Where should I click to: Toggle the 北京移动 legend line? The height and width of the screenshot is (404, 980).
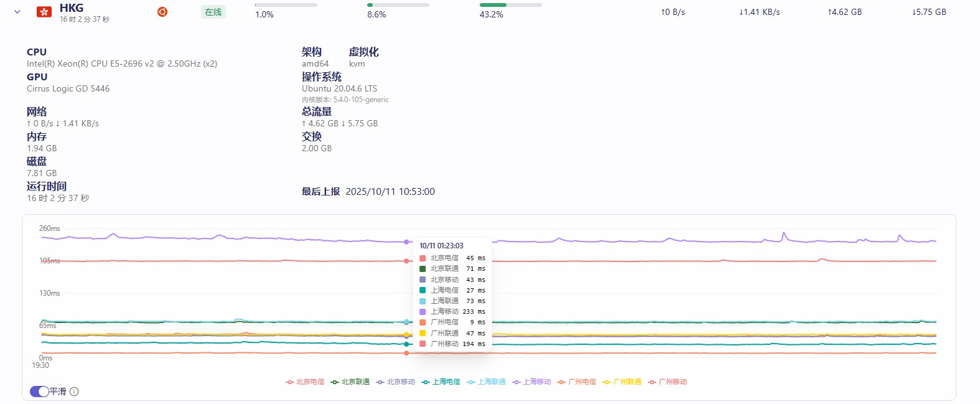click(396, 382)
